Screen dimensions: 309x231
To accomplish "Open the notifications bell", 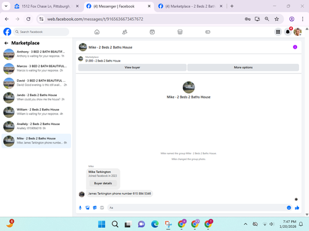I will coord(288,32).
